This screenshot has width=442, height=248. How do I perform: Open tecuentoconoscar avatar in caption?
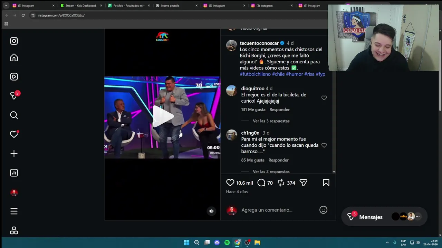click(232, 45)
